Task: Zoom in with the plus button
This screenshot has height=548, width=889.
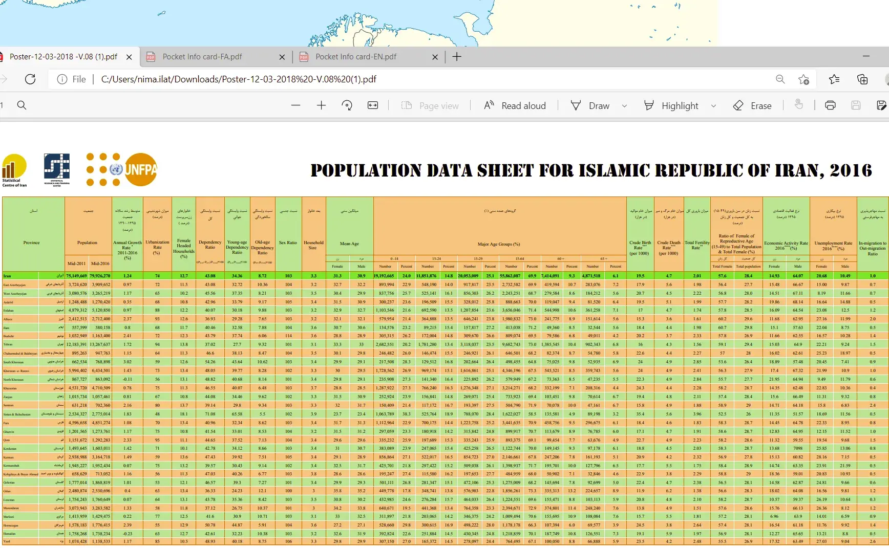Action: click(321, 105)
